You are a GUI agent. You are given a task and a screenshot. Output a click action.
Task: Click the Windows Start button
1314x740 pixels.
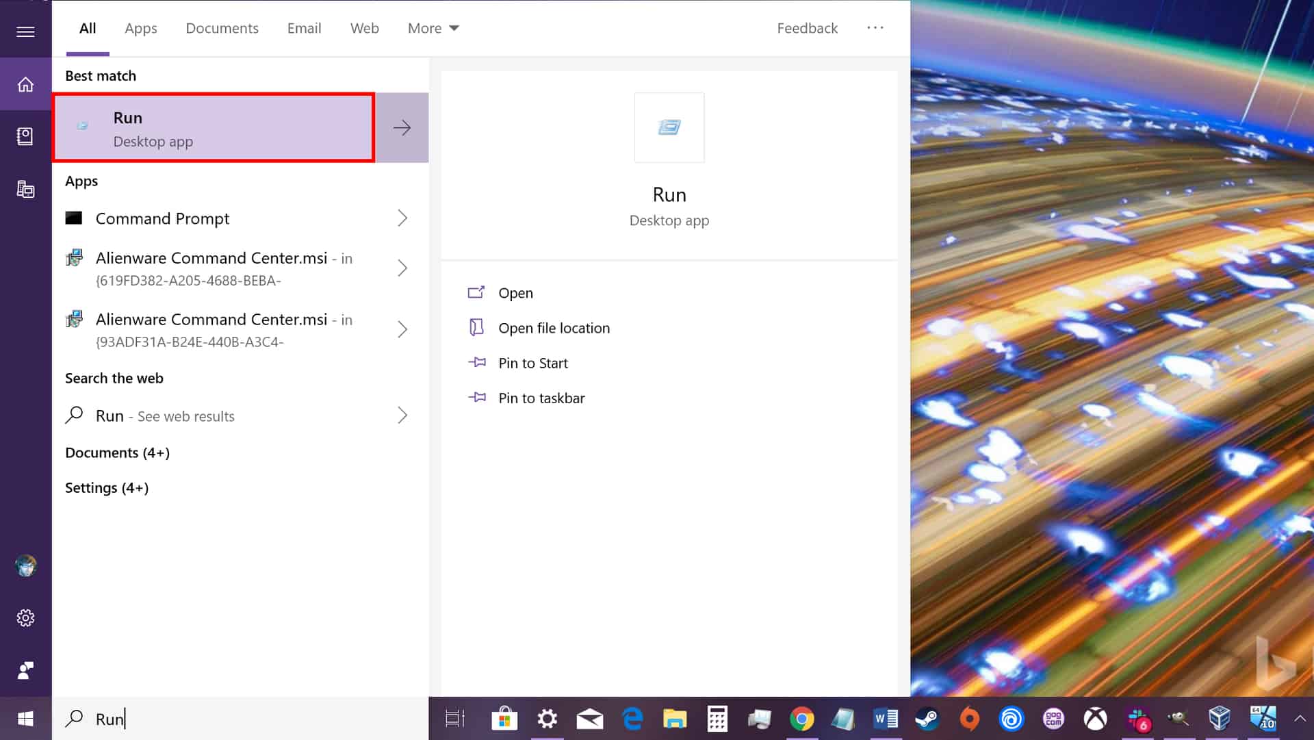click(25, 719)
